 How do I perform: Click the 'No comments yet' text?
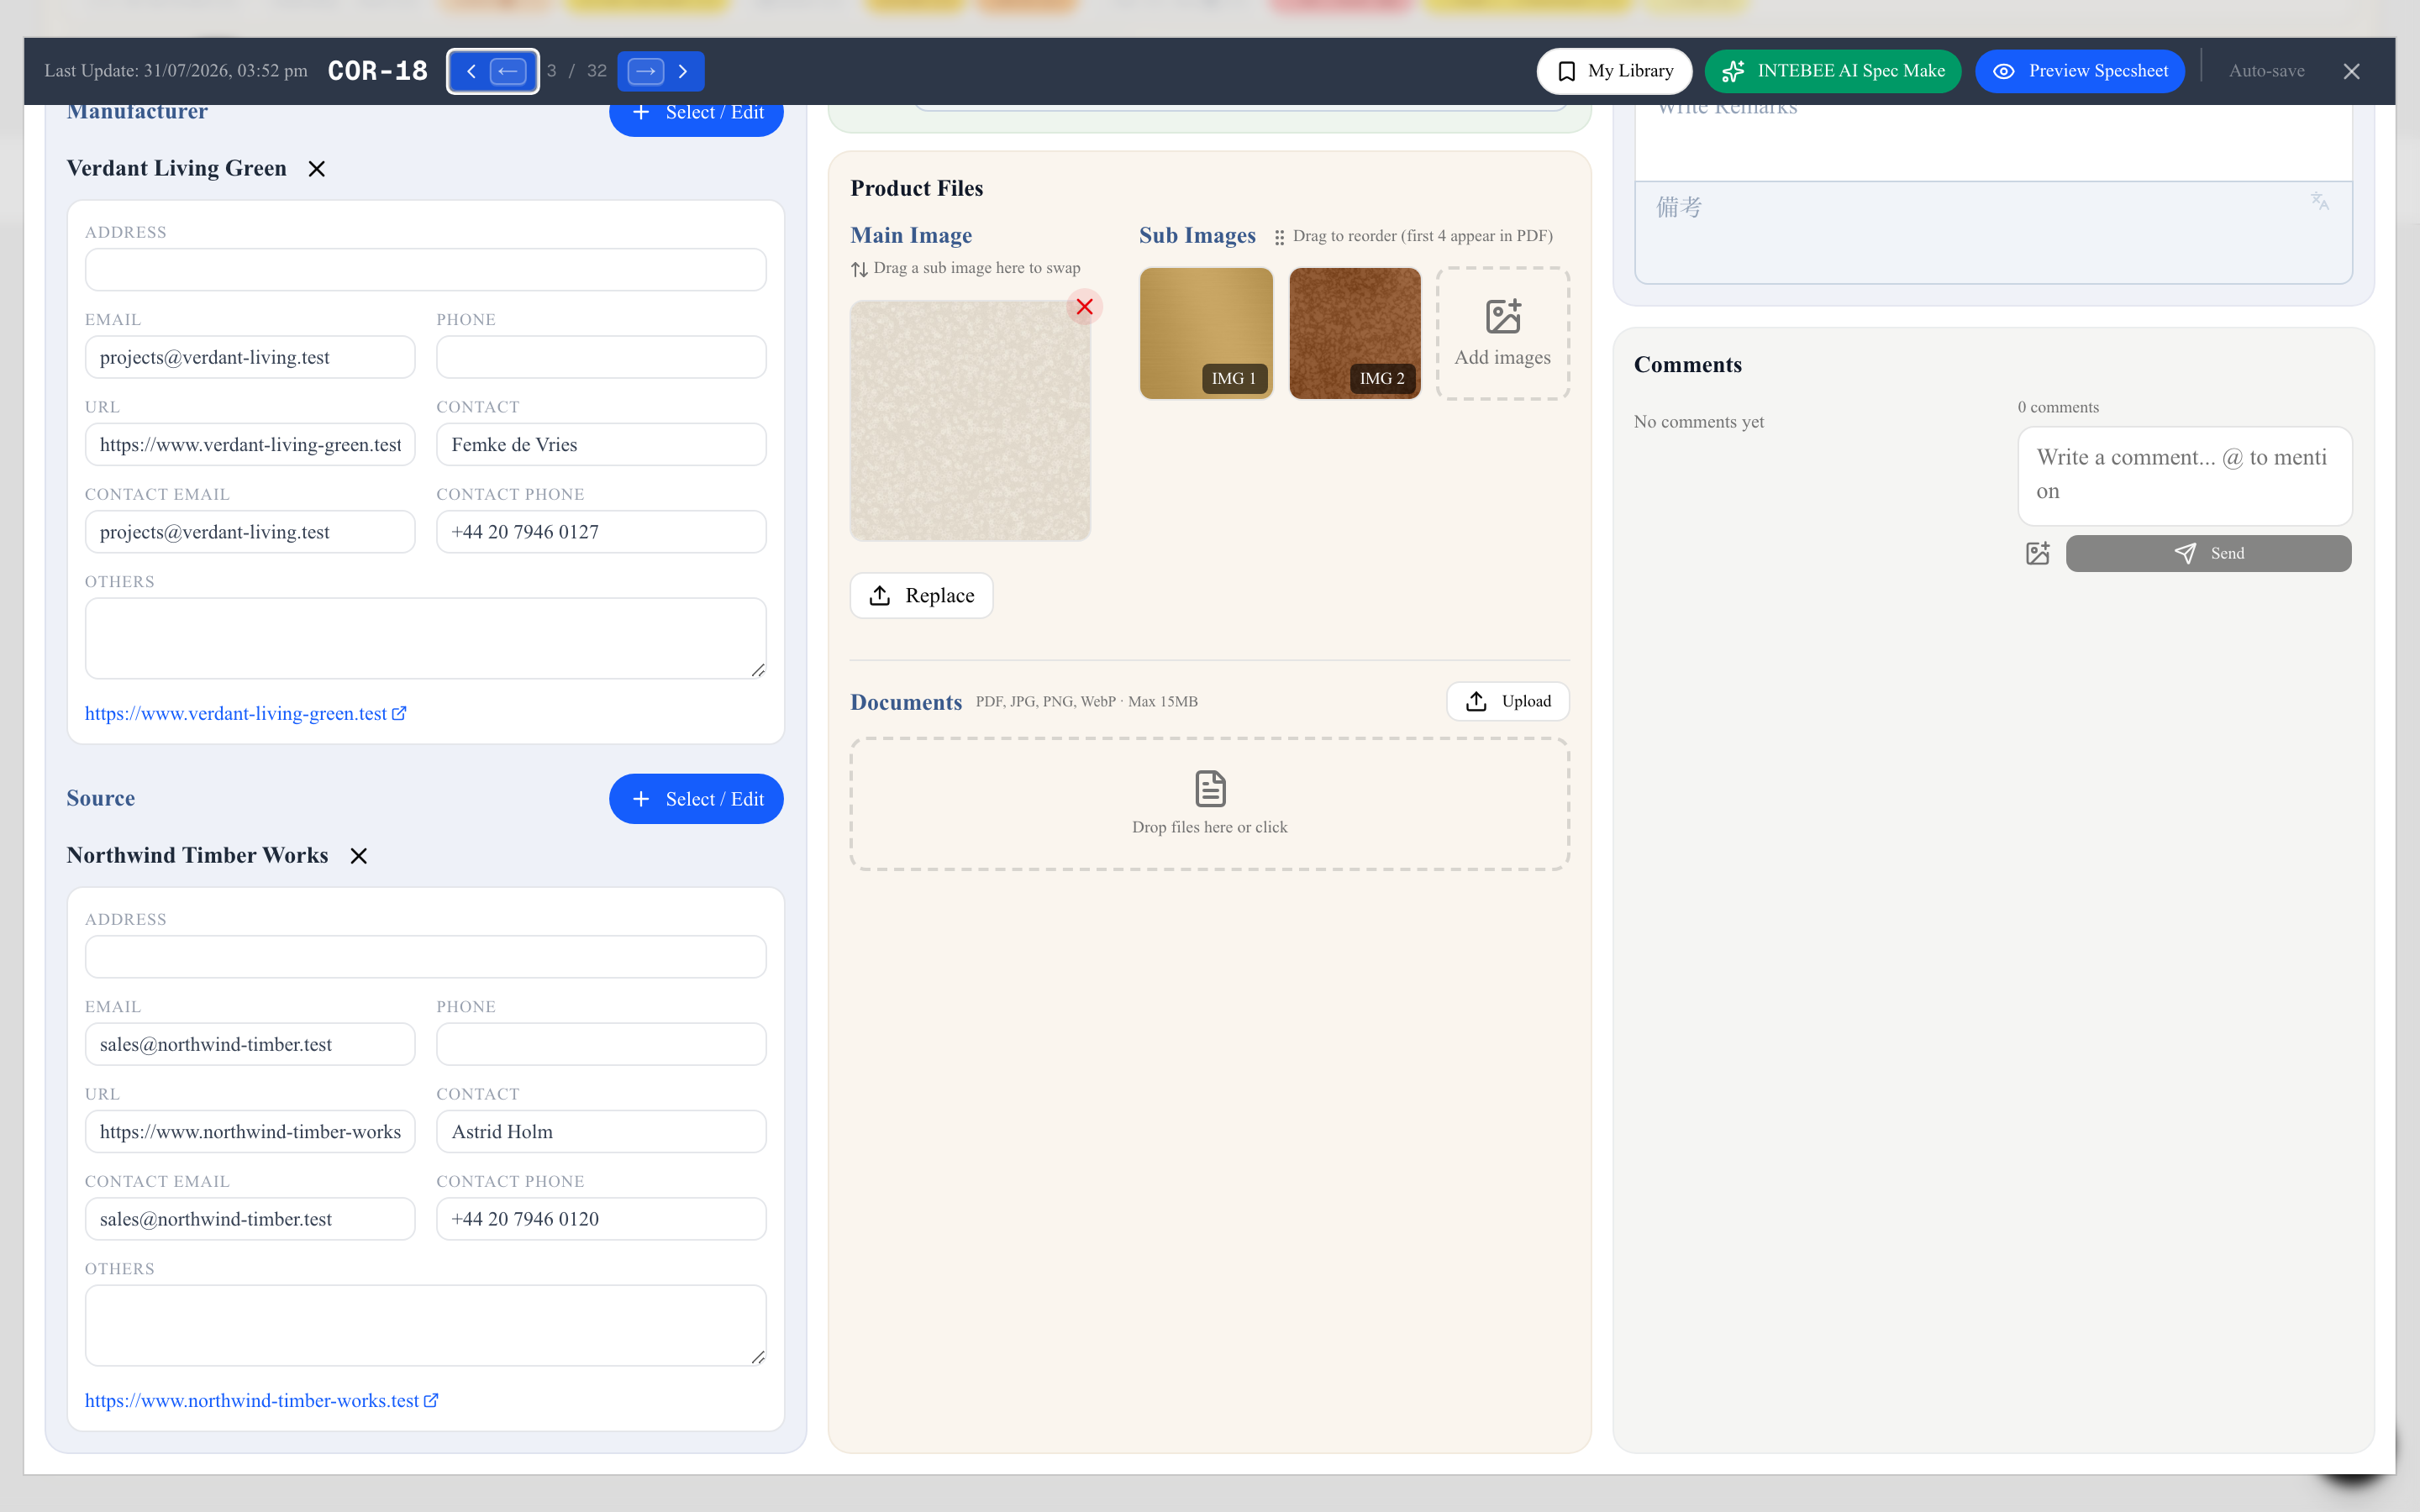1698,422
